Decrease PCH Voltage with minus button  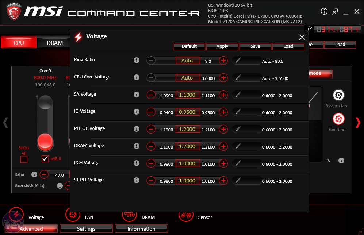(x=151, y=163)
